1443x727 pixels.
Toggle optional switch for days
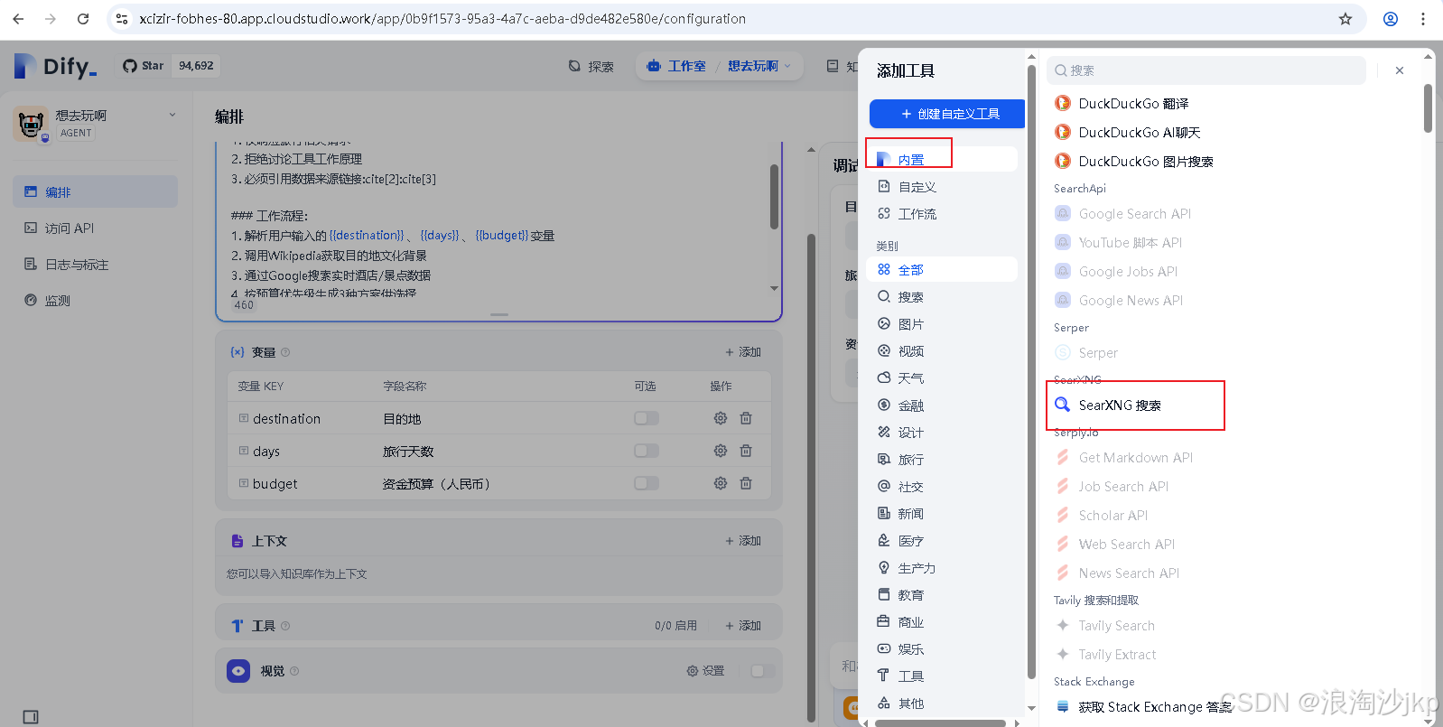pyautogui.click(x=647, y=451)
